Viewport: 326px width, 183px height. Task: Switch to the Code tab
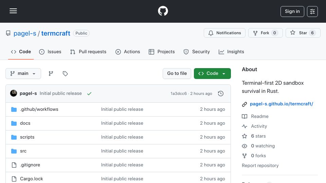tap(21, 52)
